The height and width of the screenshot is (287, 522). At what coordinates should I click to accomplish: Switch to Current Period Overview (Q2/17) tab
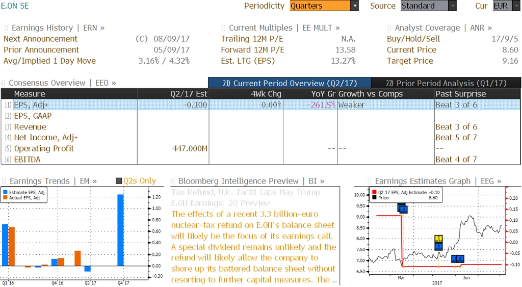click(290, 83)
